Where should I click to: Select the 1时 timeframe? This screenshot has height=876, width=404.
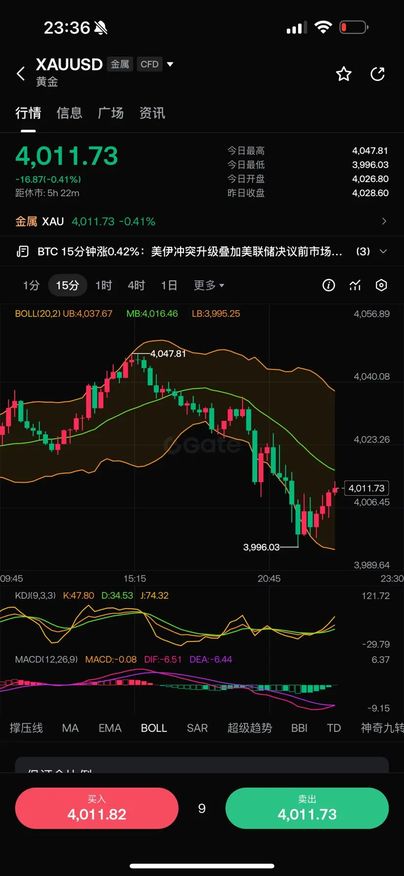tap(103, 285)
